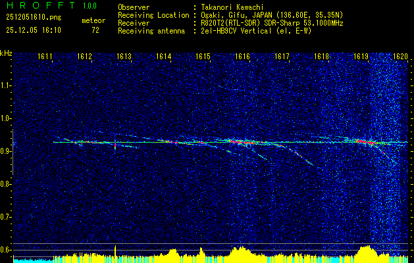Click time marker 1620
Image resolution: width=414 pixels, height=263 pixels.
point(401,56)
